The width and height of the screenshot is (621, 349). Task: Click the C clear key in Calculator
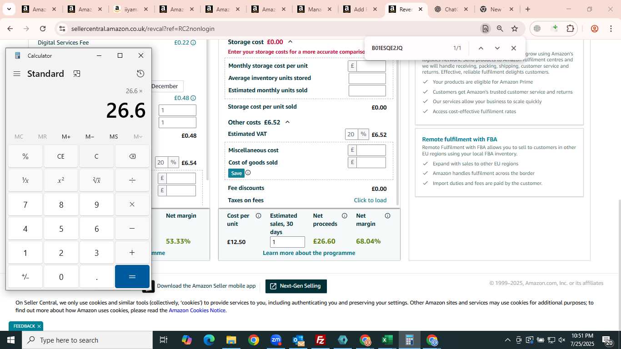(x=96, y=156)
